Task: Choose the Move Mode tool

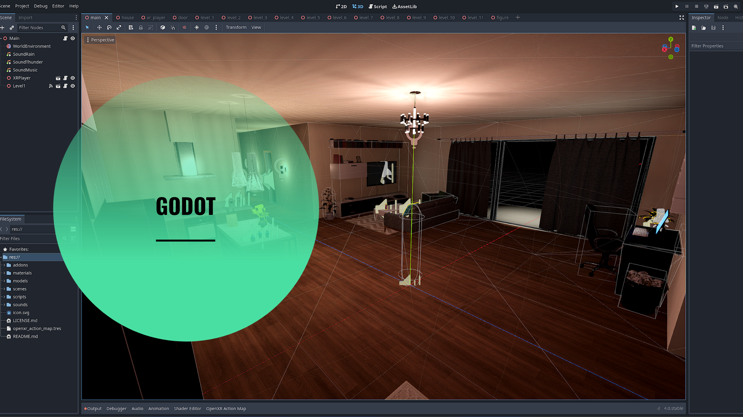Action: point(99,27)
